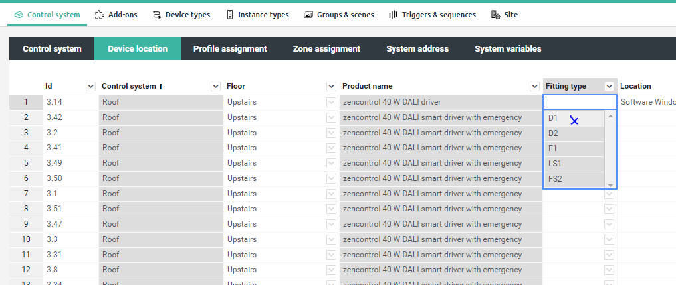Image resolution: width=676 pixels, height=285 pixels.
Task: Select the Device location sub-tab
Action: [x=138, y=49]
